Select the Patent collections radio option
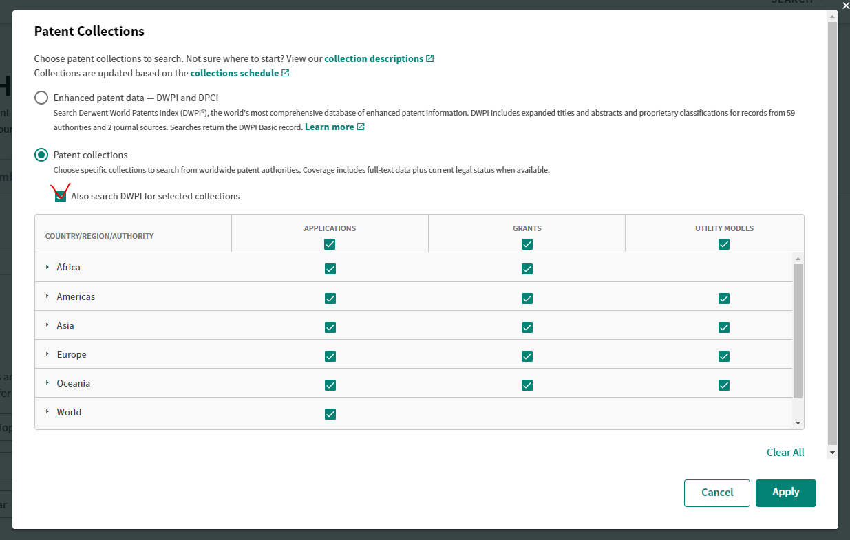The width and height of the screenshot is (850, 540). pyautogui.click(x=41, y=155)
